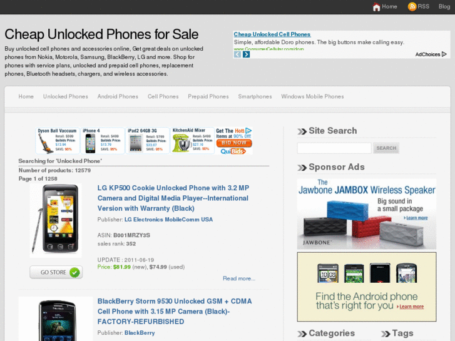Open LG Electronics MobileComm USA publisher link
455x341 pixels.
[x=168, y=220]
